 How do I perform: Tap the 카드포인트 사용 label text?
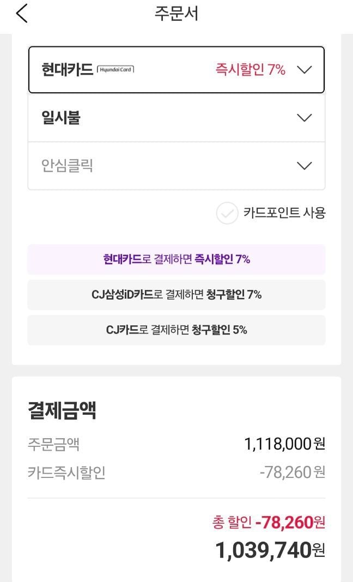click(x=284, y=213)
